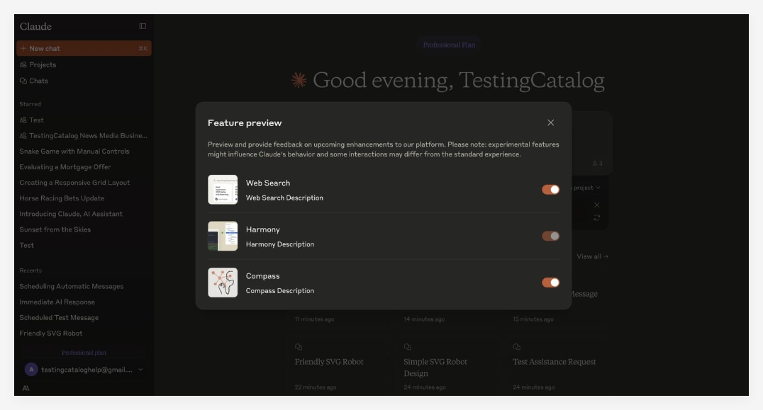Click the Harmony preview thumbnail
Viewport: 763px width, 410px height.
tap(223, 237)
